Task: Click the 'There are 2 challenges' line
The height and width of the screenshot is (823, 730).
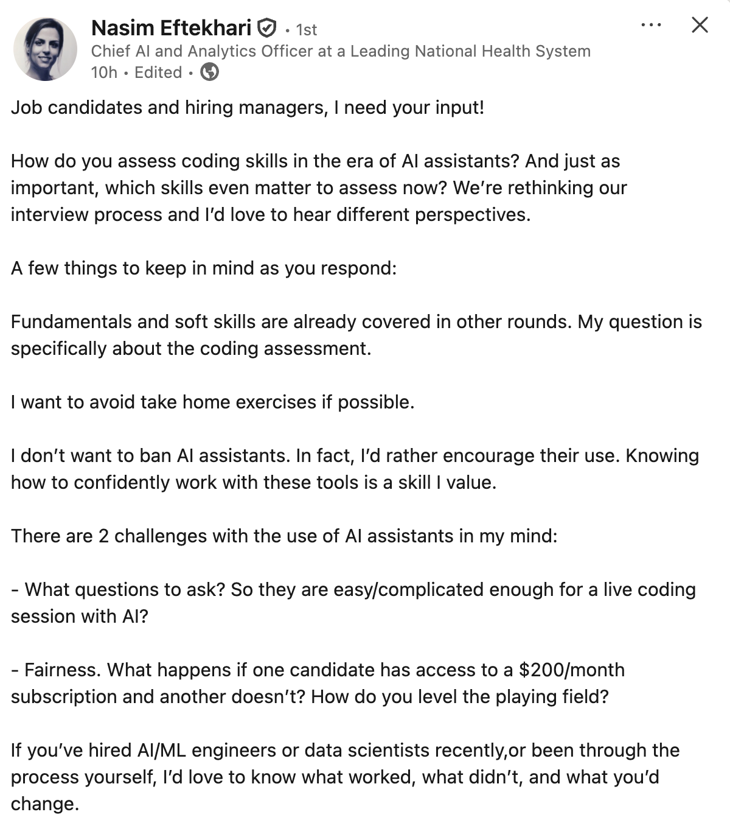Action: 284,536
